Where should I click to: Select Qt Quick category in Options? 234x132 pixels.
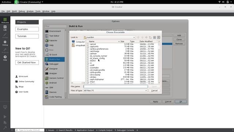point(54,55)
